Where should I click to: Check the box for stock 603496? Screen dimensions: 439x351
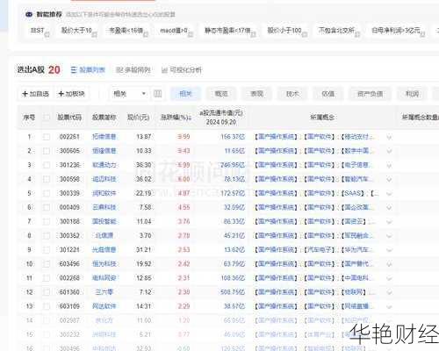[x=47, y=264]
